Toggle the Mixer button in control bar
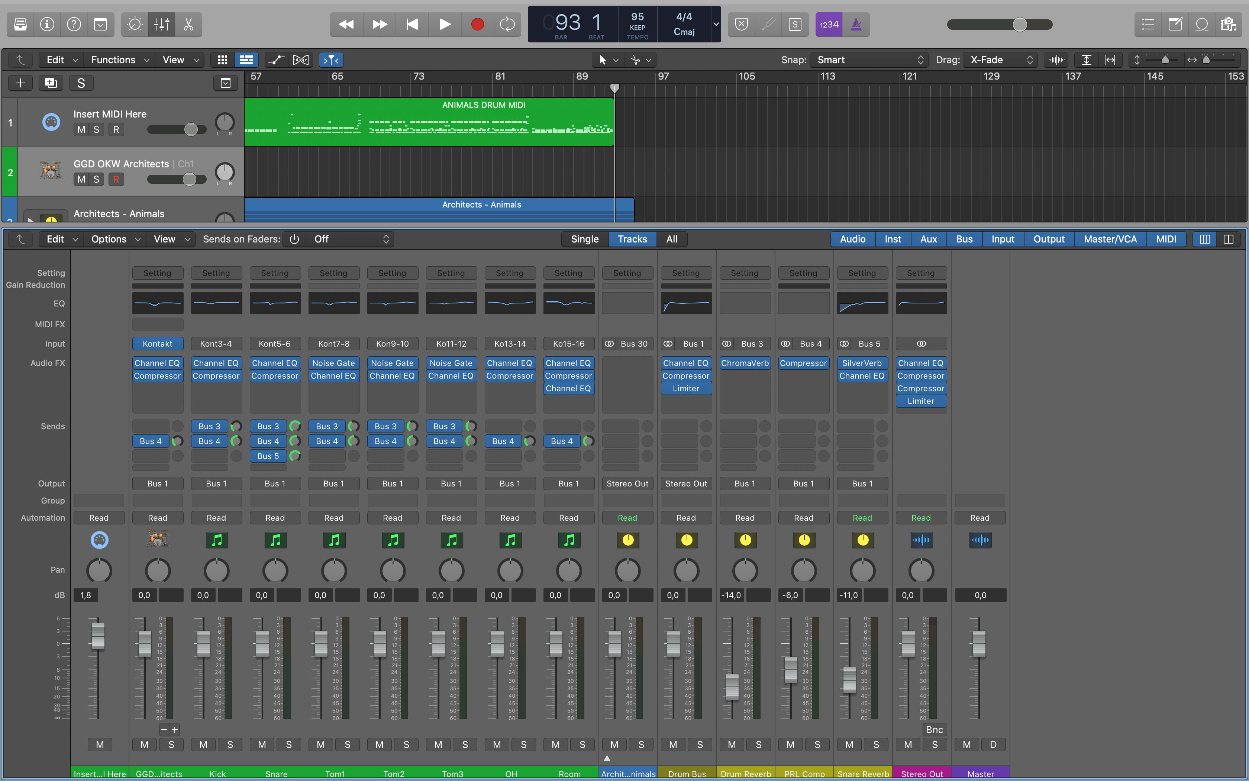The image size is (1249, 781). click(x=162, y=24)
